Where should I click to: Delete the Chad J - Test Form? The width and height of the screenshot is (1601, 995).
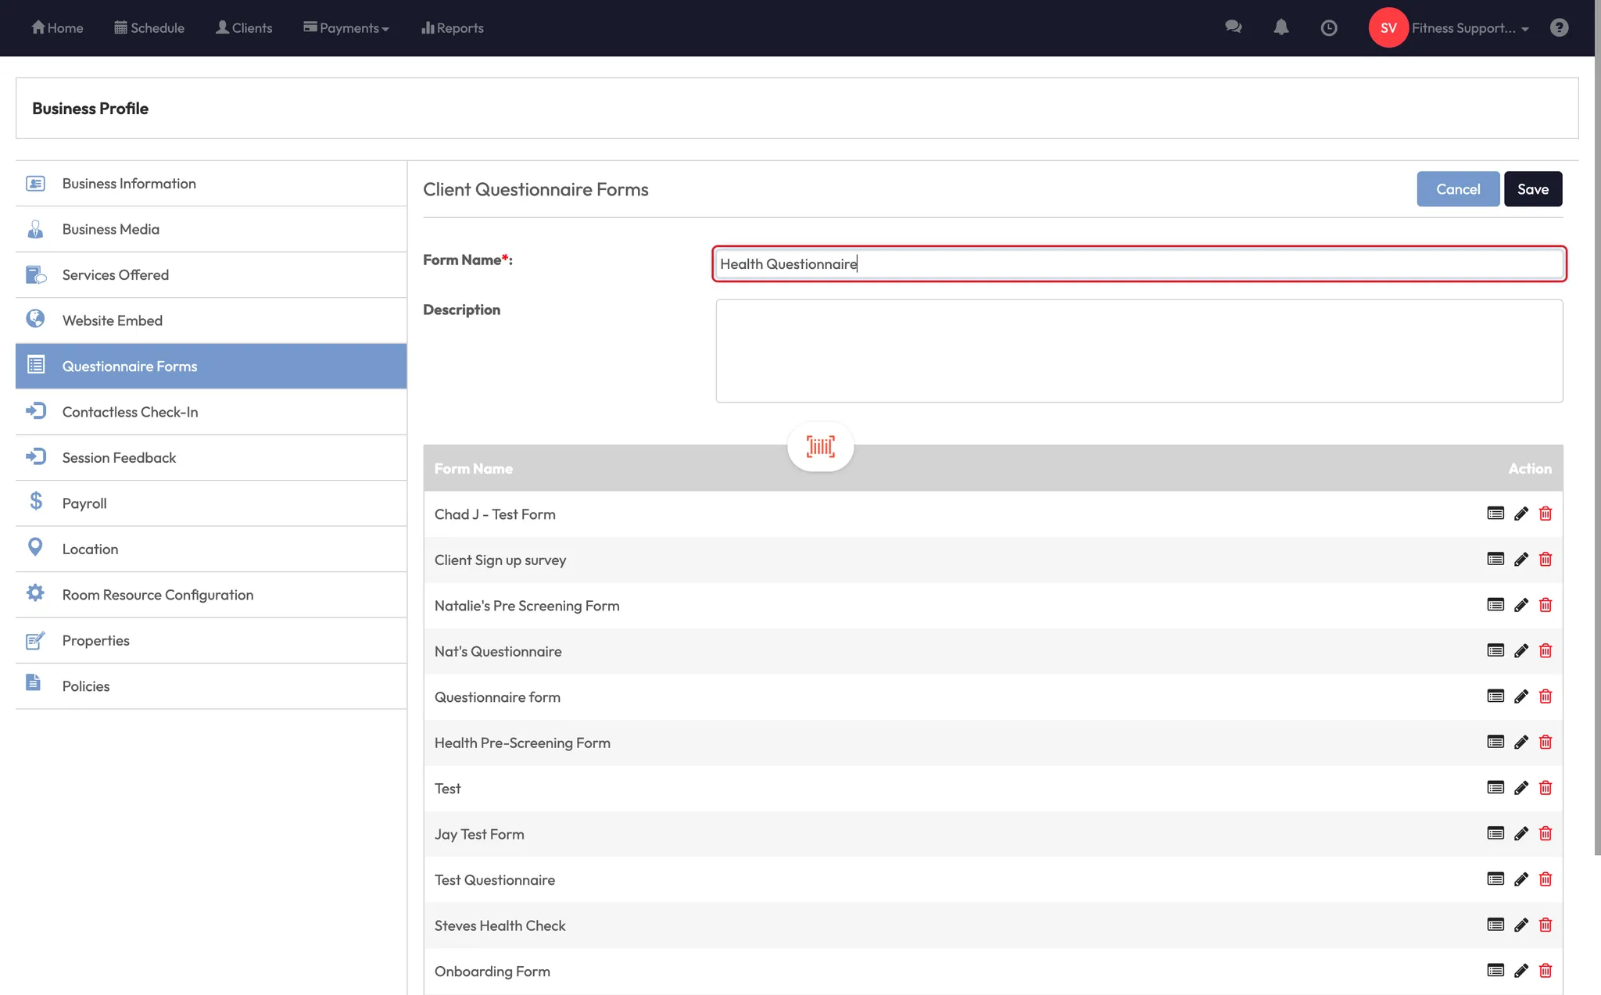[x=1545, y=514]
